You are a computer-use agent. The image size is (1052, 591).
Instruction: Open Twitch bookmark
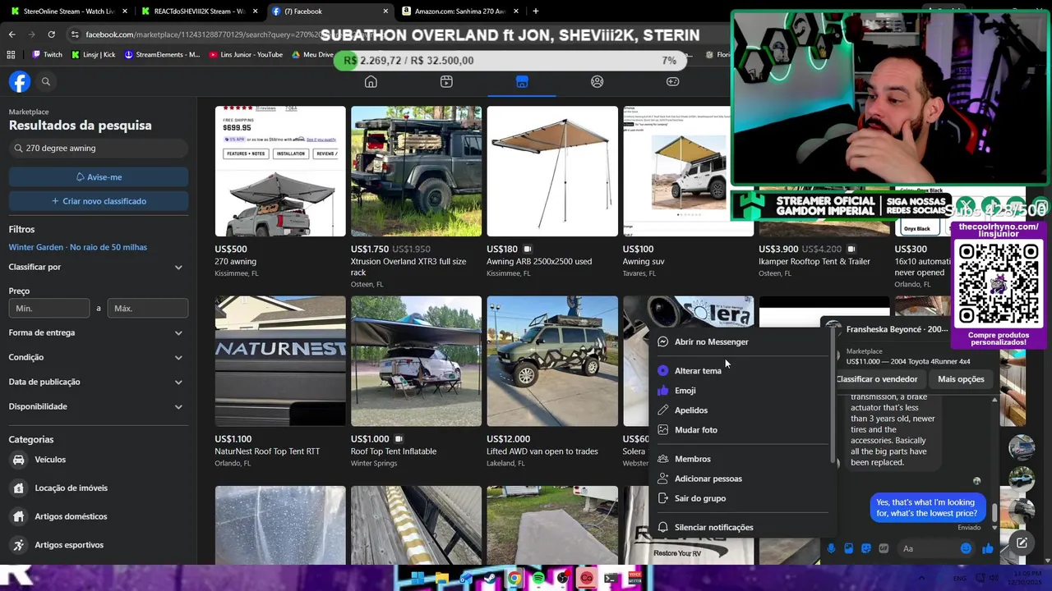pos(47,55)
